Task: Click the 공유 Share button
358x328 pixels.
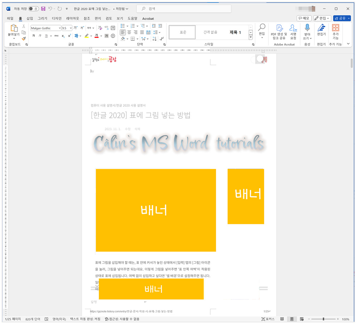Action: (342, 18)
